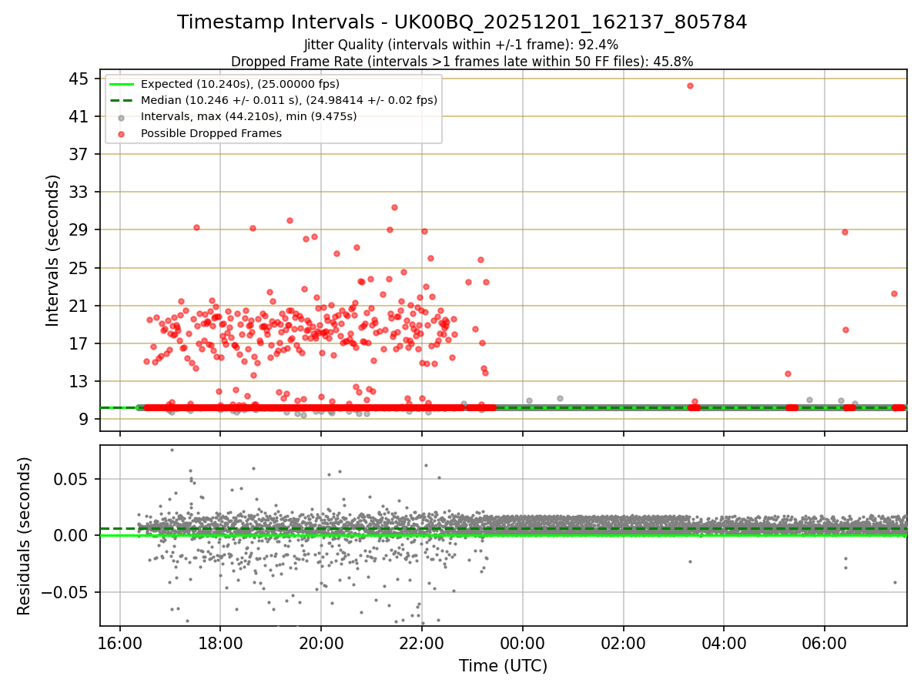Click the solid green line sample in legend

pyautogui.click(x=122, y=84)
